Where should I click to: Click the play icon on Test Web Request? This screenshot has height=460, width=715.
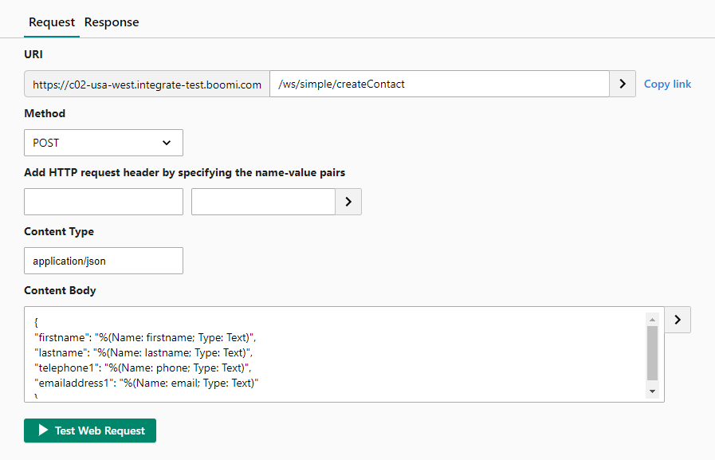point(45,431)
